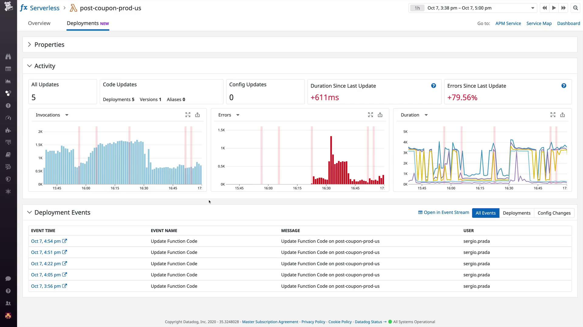The height and width of the screenshot is (327, 583).
Task: Collapse the Deployment Events section
Action: click(29, 212)
